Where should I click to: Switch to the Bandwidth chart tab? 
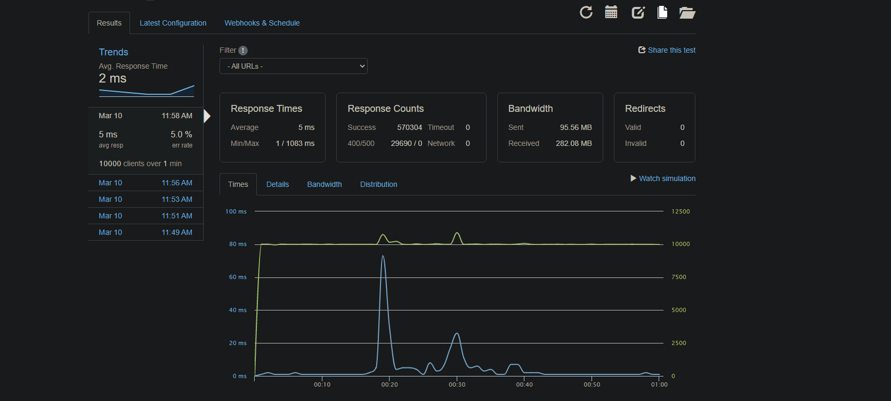325,184
